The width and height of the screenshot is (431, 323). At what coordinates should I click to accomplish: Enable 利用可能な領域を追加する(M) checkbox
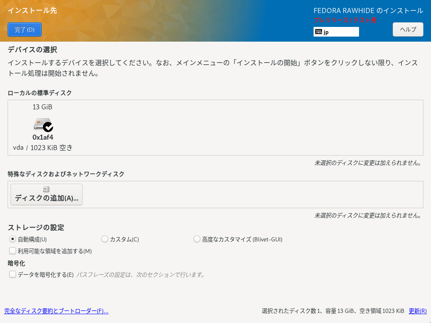pyautogui.click(x=12, y=251)
